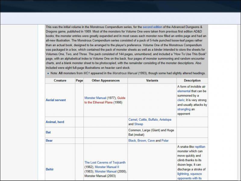Visit the 'strangling' link
241x181 pixels.
pos(184,109)
